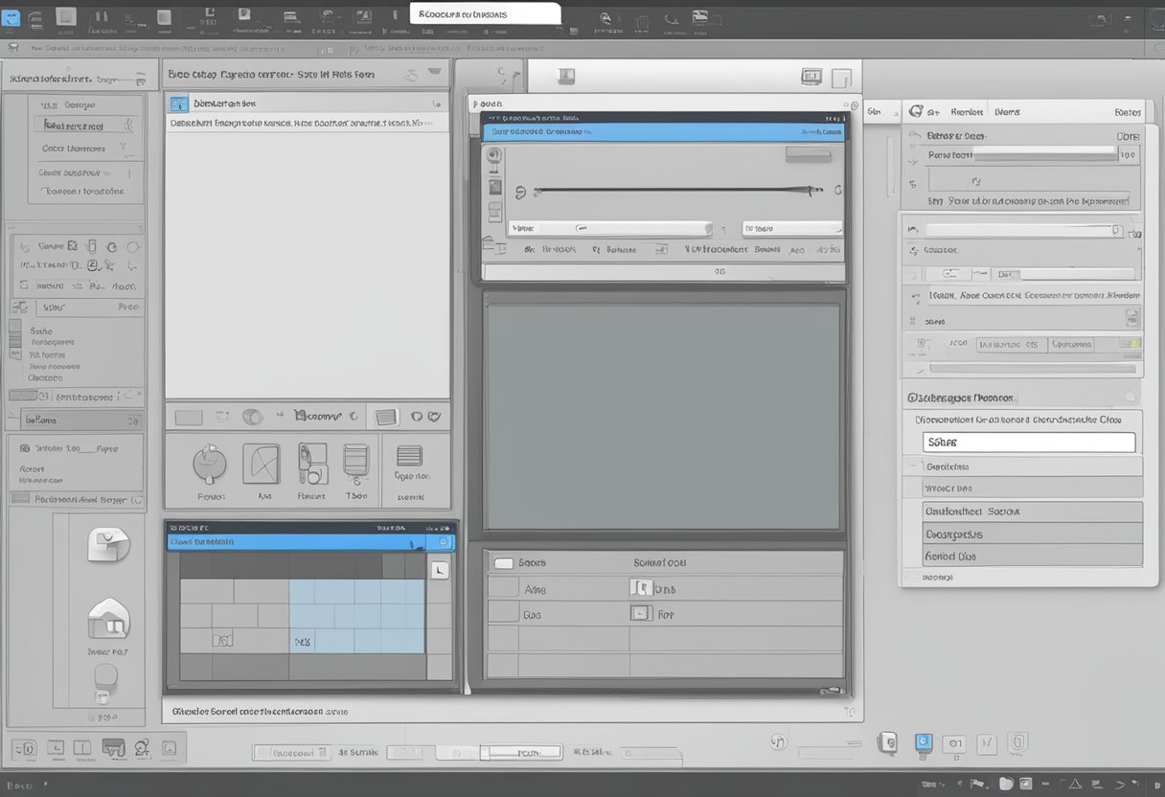Click the white text input field in right panel

(x=1029, y=443)
